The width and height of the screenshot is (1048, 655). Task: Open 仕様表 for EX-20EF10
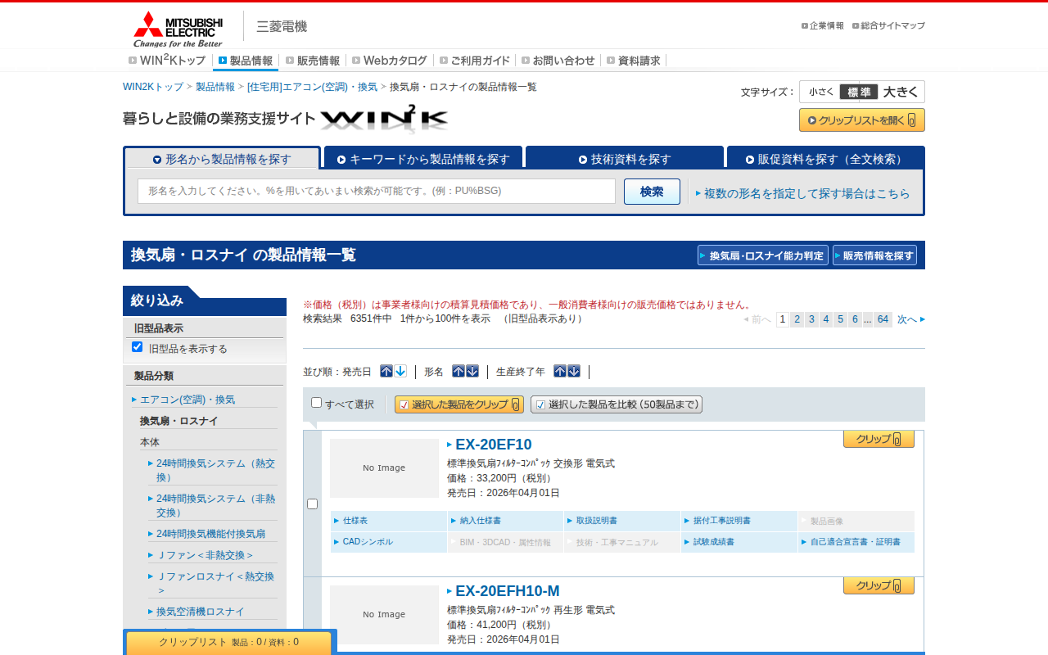[389, 521]
